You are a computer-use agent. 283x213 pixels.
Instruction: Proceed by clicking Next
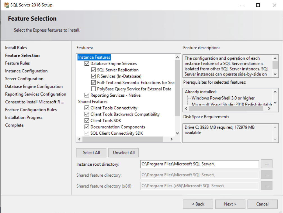point(230,204)
